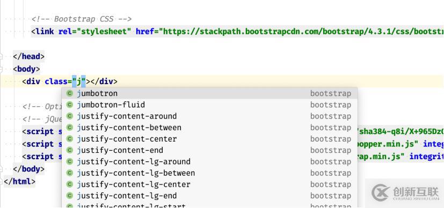
Task: Click the class icon beside justify-content-lg-end
Action: (x=70, y=196)
